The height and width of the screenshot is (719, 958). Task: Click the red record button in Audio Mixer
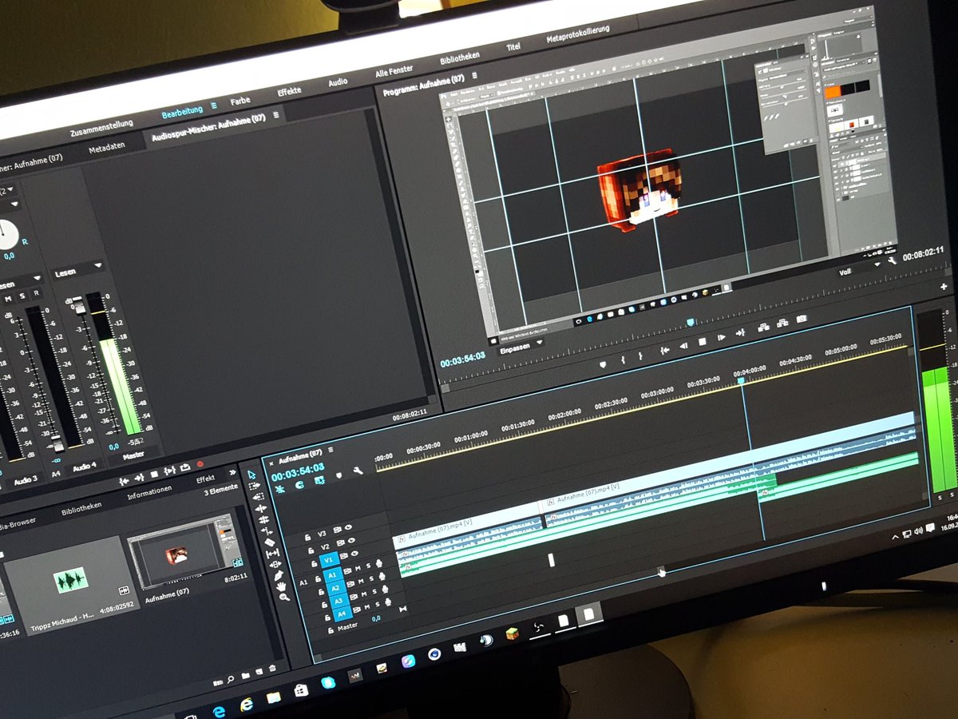(x=200, y=464)
